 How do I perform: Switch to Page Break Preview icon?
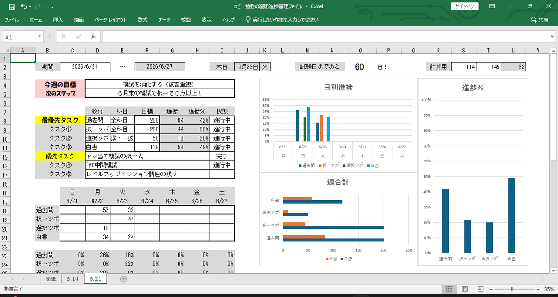tap(481, 289)
